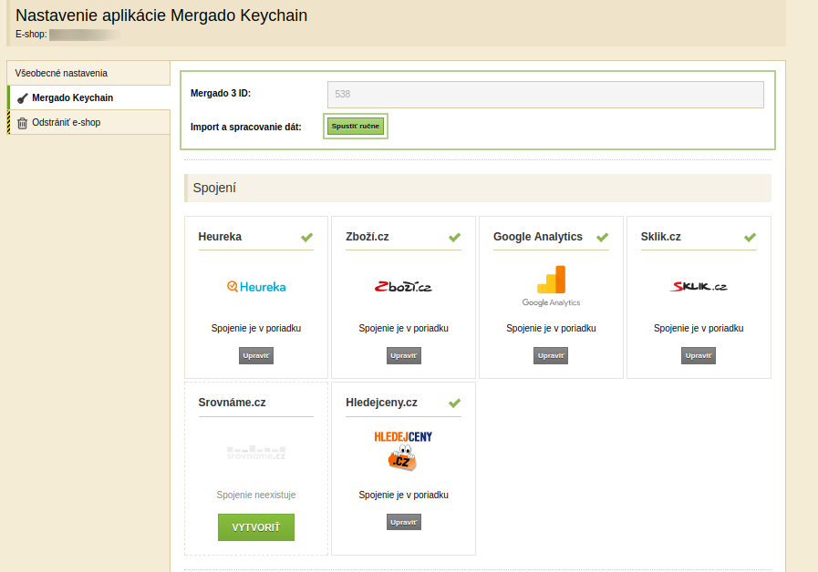Click the greyed-out Srovnáme.cz logo
Image resolution: width=818 pixels, height=572 pixels.
click(x=256, y=452)
